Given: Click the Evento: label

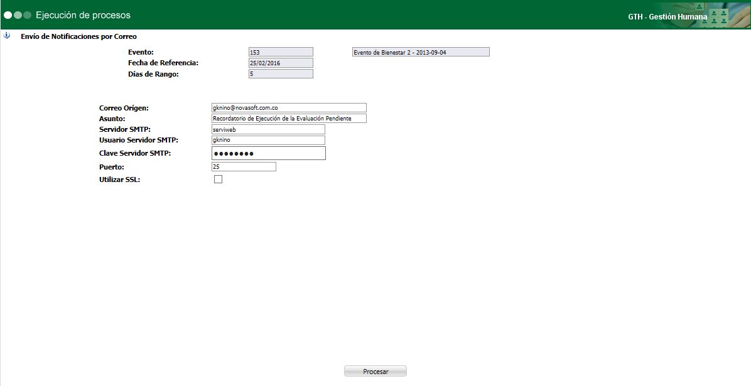Looking at the screenshot, I should [x=141, y=52].
